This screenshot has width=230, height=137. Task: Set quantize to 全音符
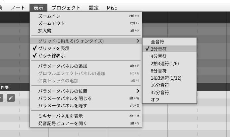(x=157, y=42)
